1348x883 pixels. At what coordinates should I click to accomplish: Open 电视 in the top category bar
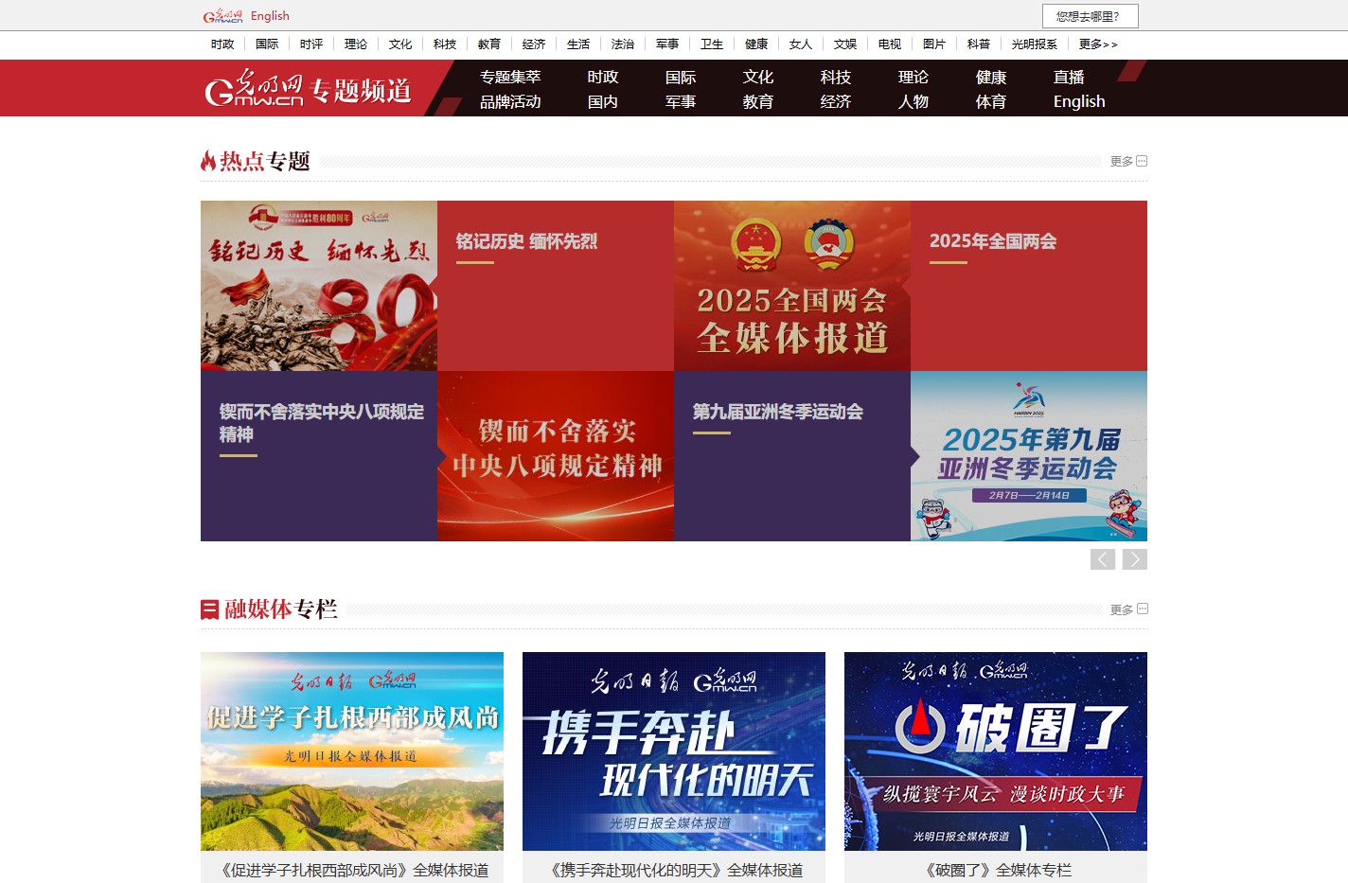pos(890,44)
